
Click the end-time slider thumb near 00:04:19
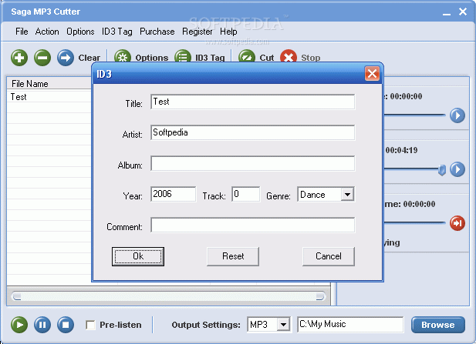pyautogui.click(x=442, y=170)
